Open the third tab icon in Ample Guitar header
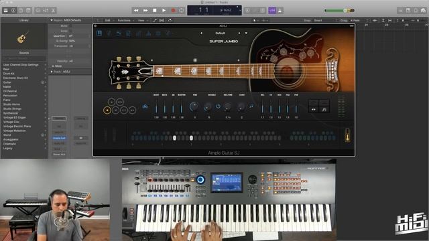The width and height of the screenshot is (429, 241). (119, 33)
